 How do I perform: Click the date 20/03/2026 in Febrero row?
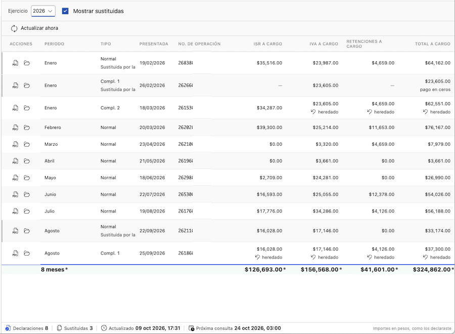click(152, 128)
